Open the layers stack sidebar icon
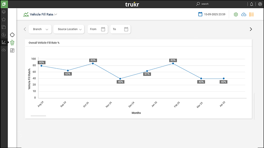This screenshot has height=148, width=264. click(4, 12)
